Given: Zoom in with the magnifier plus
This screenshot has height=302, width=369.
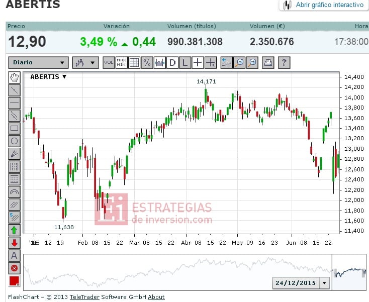Looking at the screenshot, I should (x=252, y=63).
